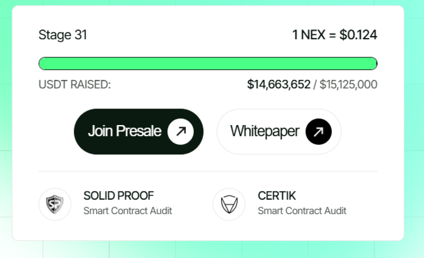Select the CertiK circular badge

[x=229, y=204]
